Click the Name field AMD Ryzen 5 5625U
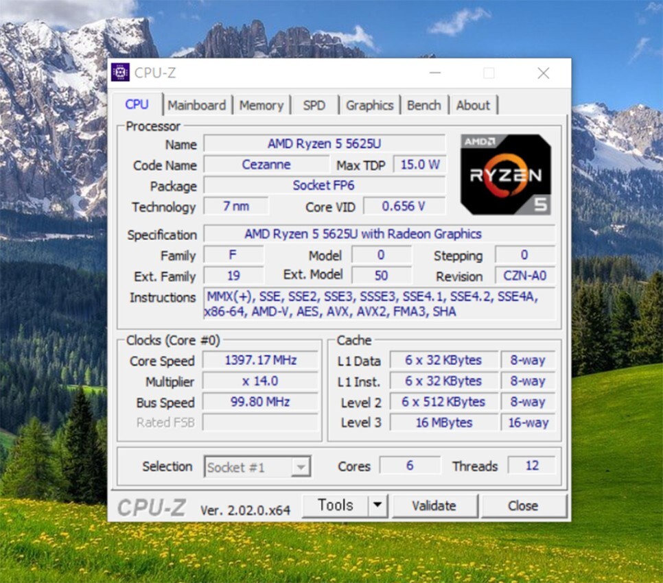 coord(325,143)
